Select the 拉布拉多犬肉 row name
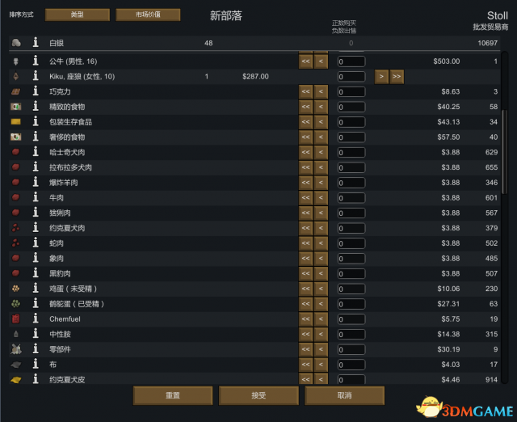Image resolution: width=517 pixels, height=422 pixels. click(70, 167)
